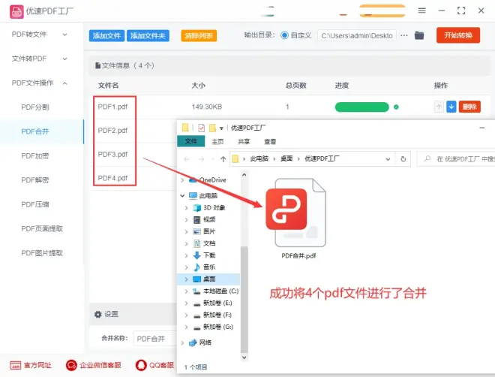Click the green progress bar for PDF1.pdf
This screenshot has width=495, height=377.
[361, 107]
